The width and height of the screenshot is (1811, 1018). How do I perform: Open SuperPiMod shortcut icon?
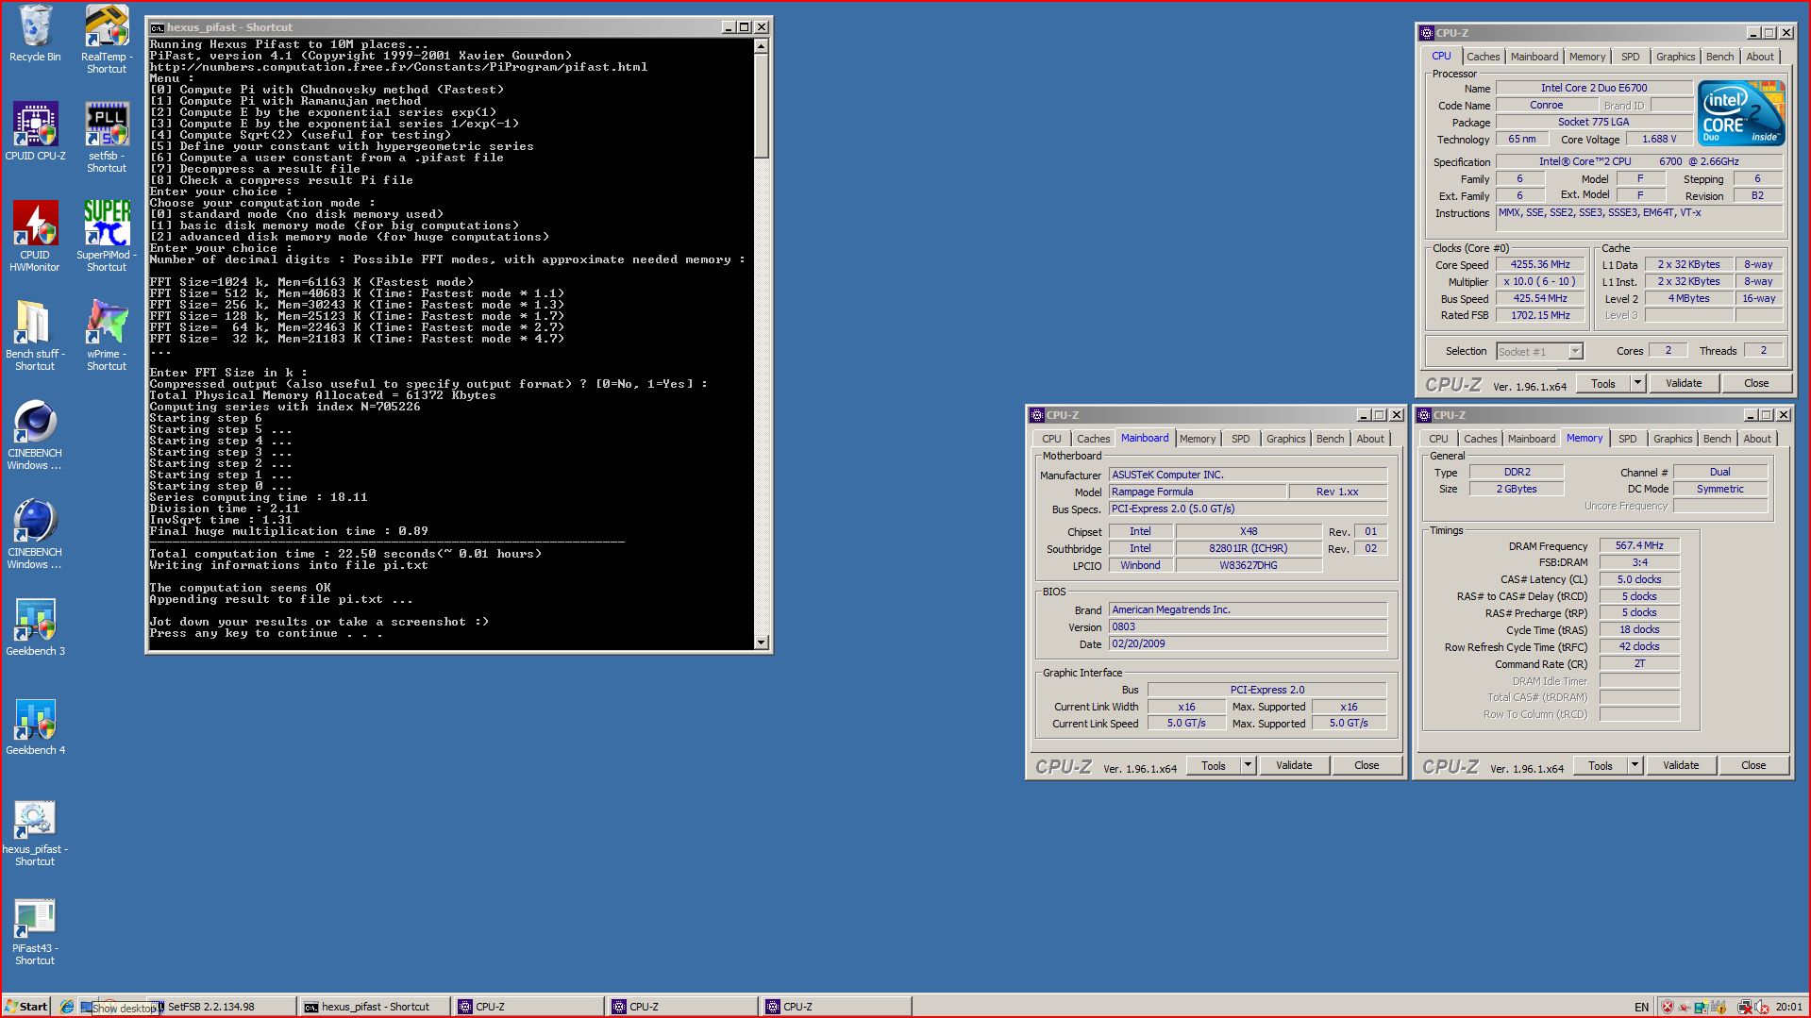coord(107,237)
